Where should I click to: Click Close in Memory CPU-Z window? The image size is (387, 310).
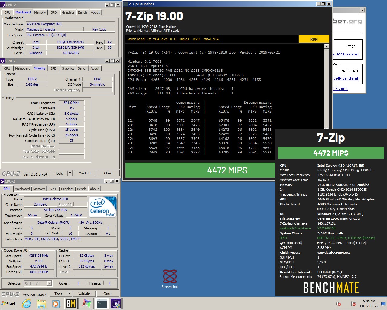108,173
